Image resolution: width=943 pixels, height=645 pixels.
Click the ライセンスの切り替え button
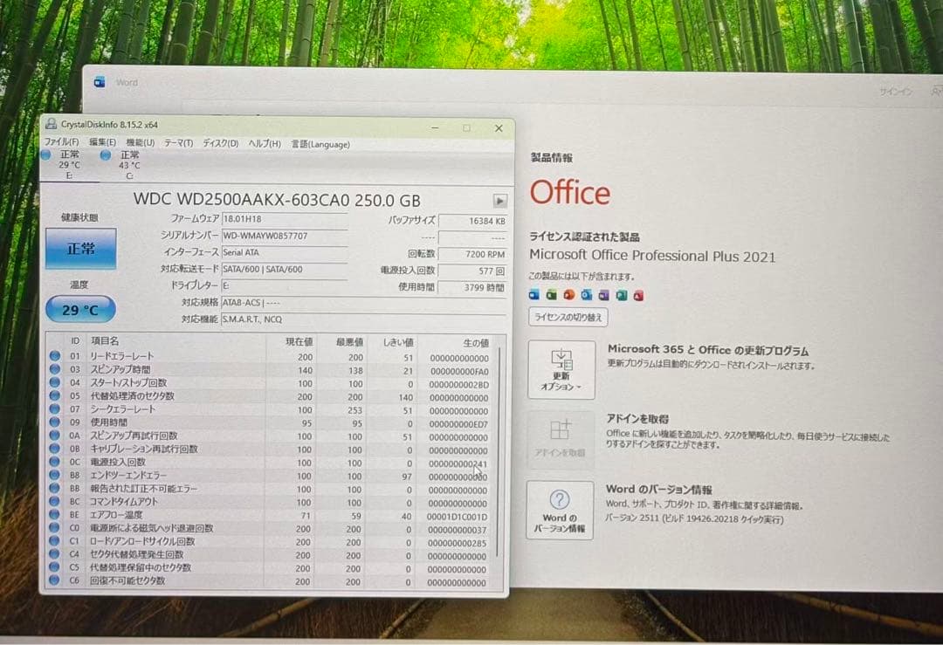pyautogui.click(x=571, y=317)
